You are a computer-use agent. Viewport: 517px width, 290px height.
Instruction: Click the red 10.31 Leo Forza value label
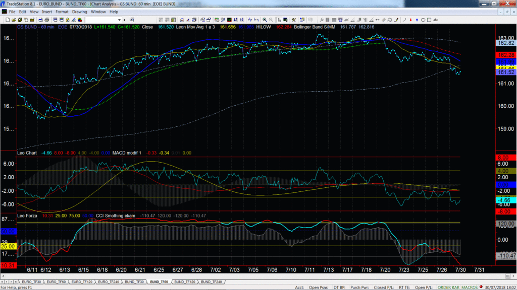(8, 265)
